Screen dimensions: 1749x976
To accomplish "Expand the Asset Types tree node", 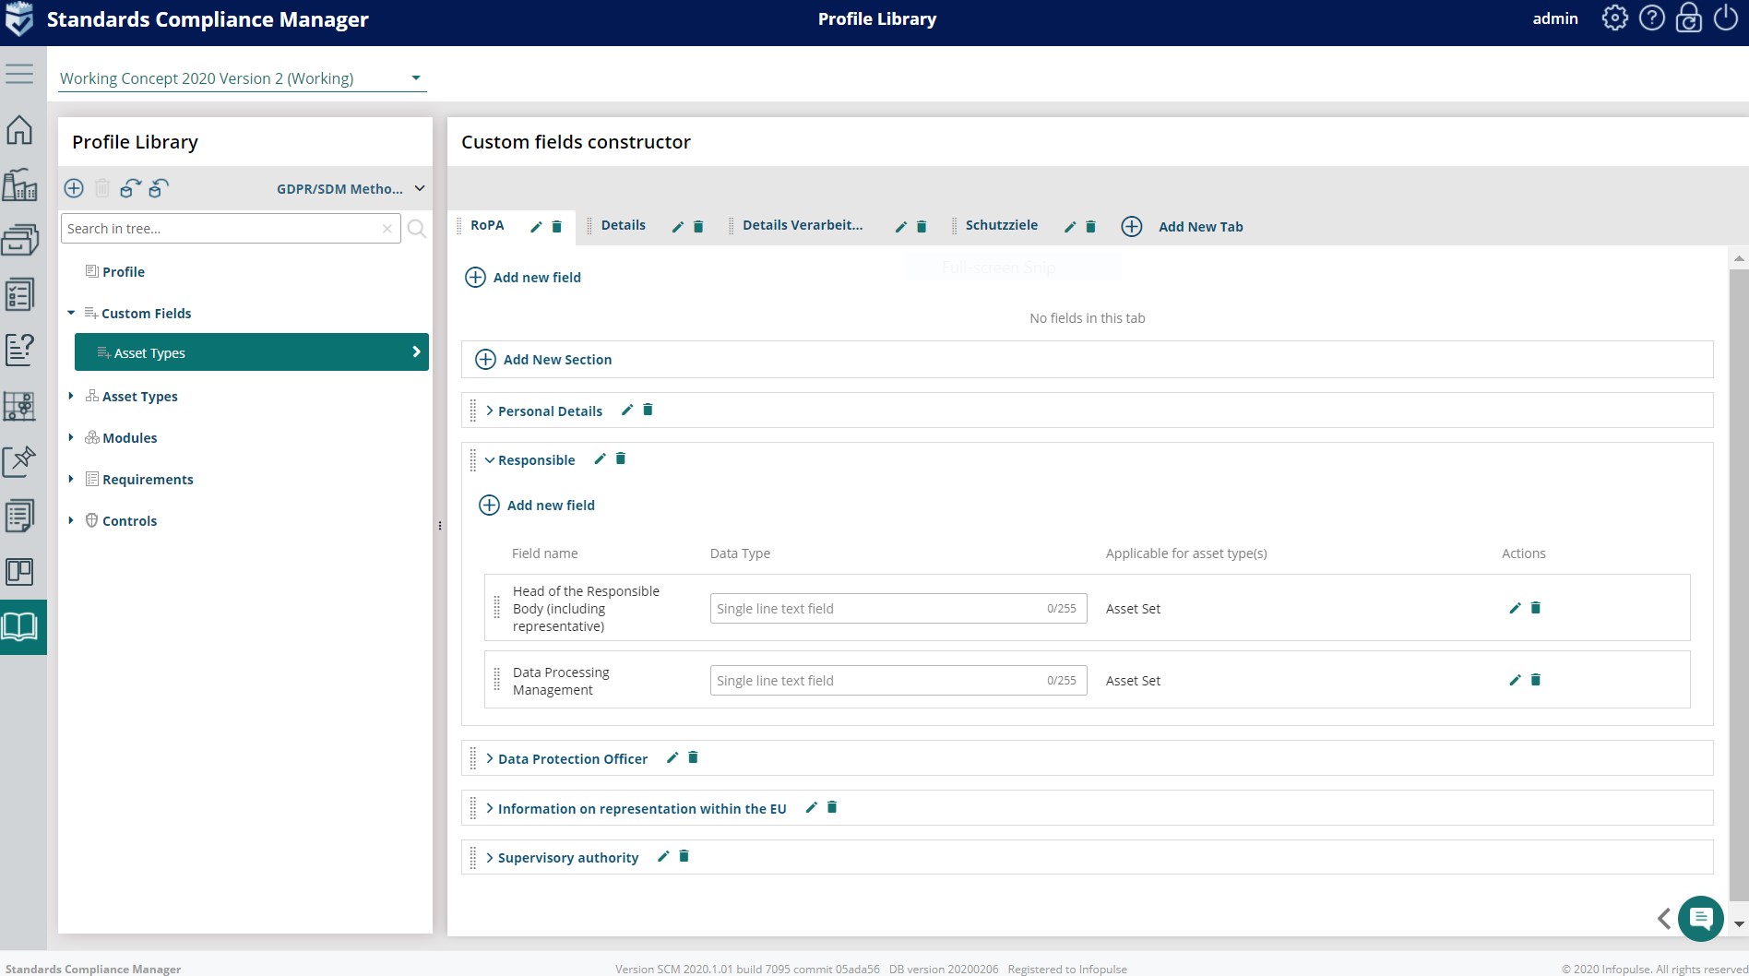I will pos(71,396).
